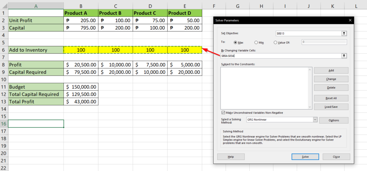
Task: Click the Solve button
Action: (305, 157)
